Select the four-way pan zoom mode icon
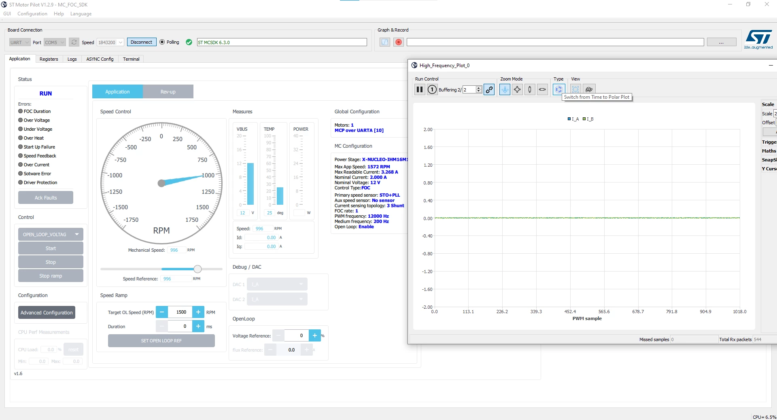 (x=517, y=89)
